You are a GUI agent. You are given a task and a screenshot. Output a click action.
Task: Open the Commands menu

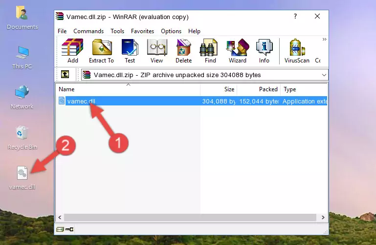[88, 31]
